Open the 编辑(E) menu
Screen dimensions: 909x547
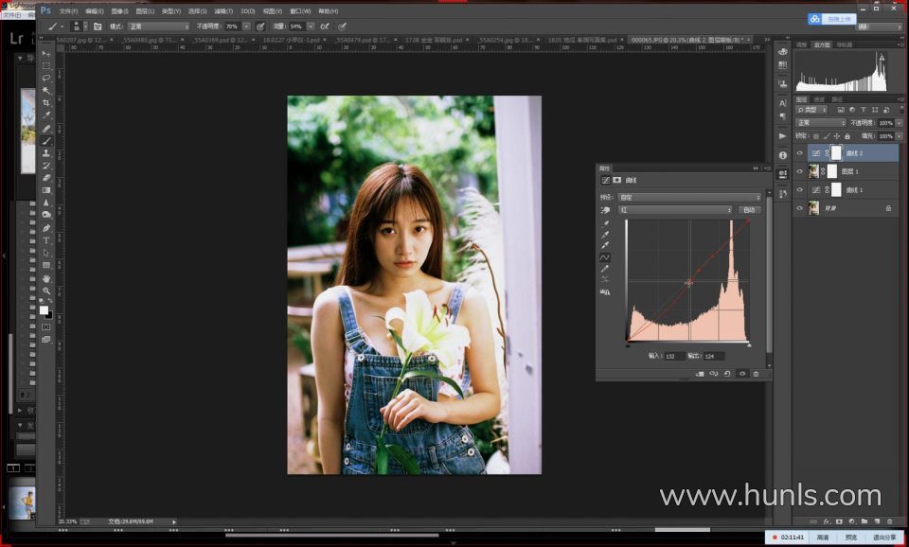click(x=95, y=11)
